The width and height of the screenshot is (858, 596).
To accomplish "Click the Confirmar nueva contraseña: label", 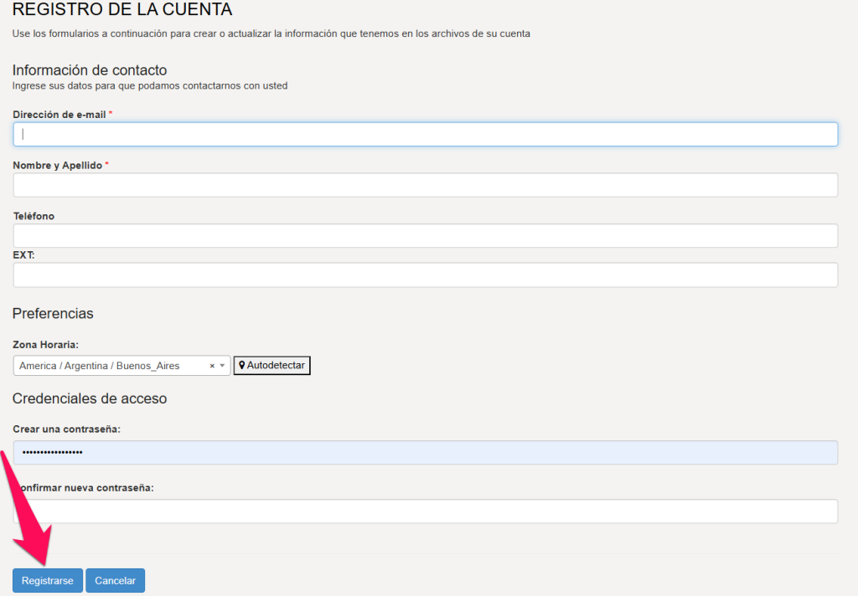I will [92, 488].
